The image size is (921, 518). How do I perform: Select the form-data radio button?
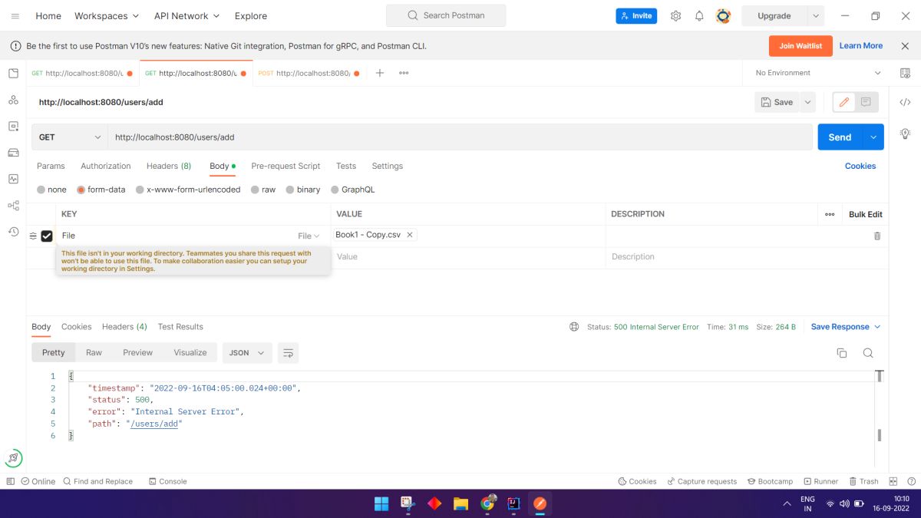(x=81, y=190)
